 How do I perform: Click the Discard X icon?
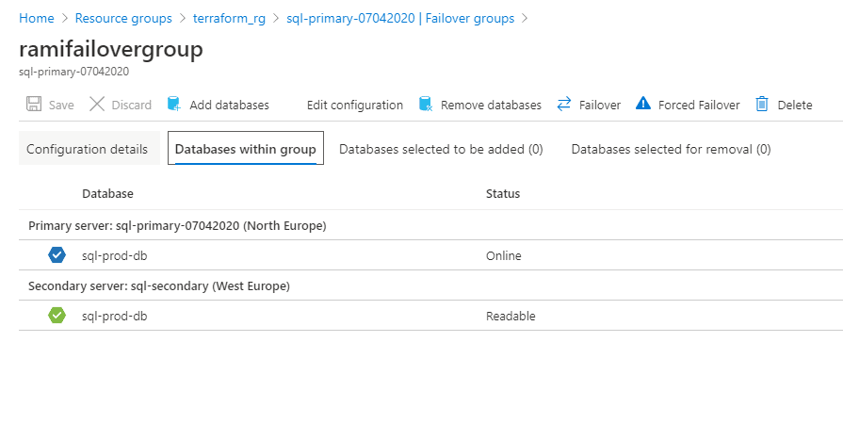click(97, 105)
